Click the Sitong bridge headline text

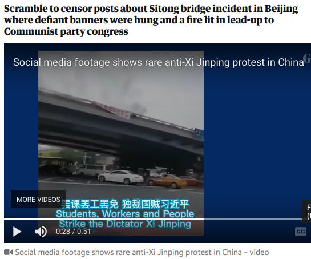click(x=151, y=20)
